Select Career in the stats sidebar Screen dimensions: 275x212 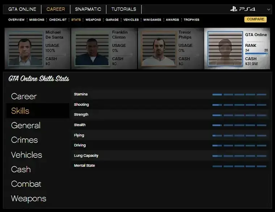(24, 96)
